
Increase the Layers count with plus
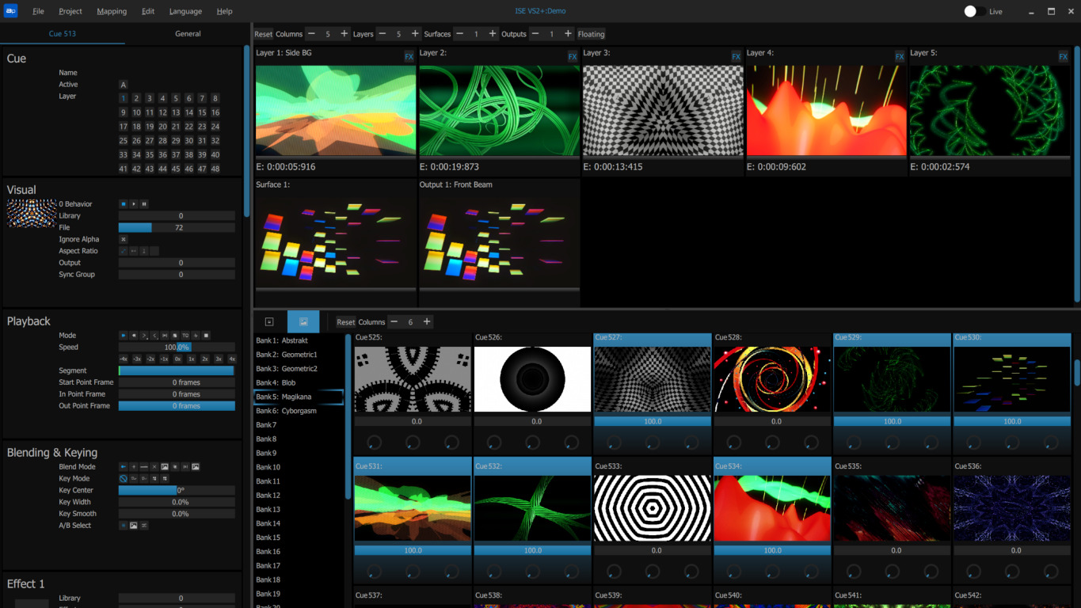pos(415,34)
